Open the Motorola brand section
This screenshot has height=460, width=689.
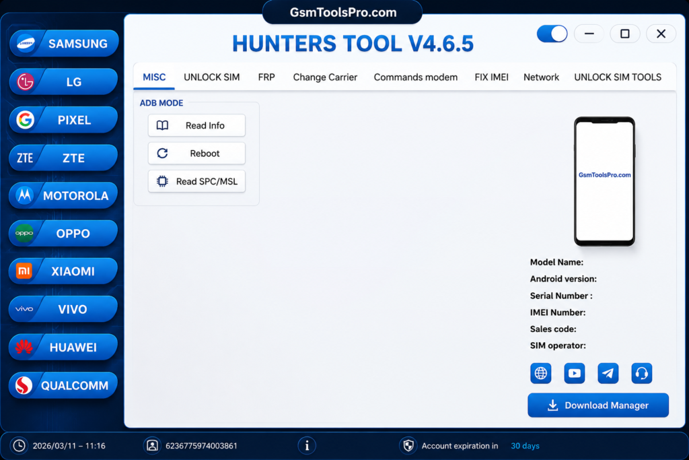click(x=64, y=195)
